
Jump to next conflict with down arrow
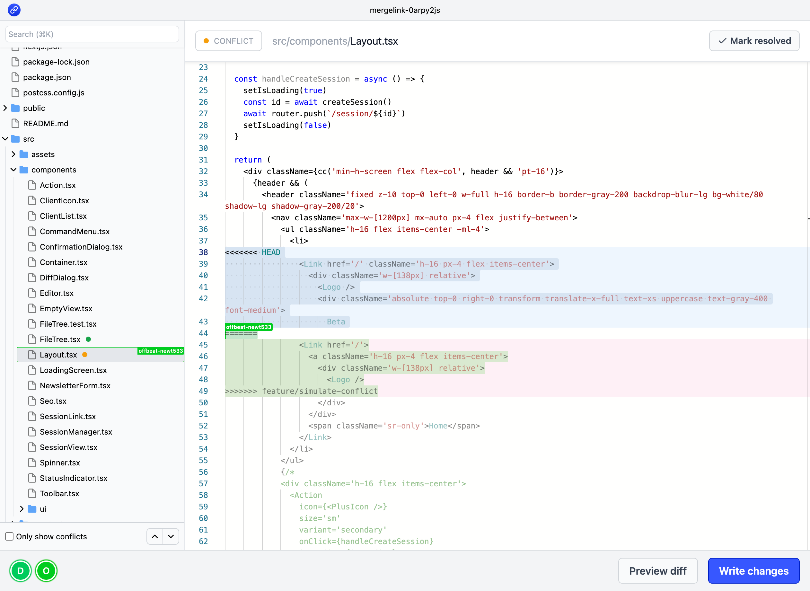pyautogui.click(x=171, y=536)
